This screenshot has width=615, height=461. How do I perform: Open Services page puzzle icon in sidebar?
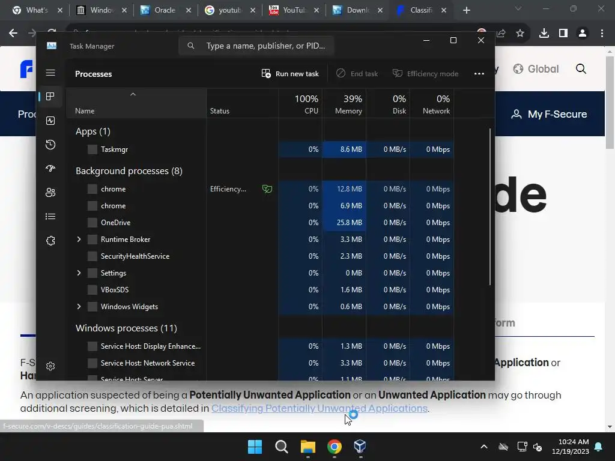[50, 241]
